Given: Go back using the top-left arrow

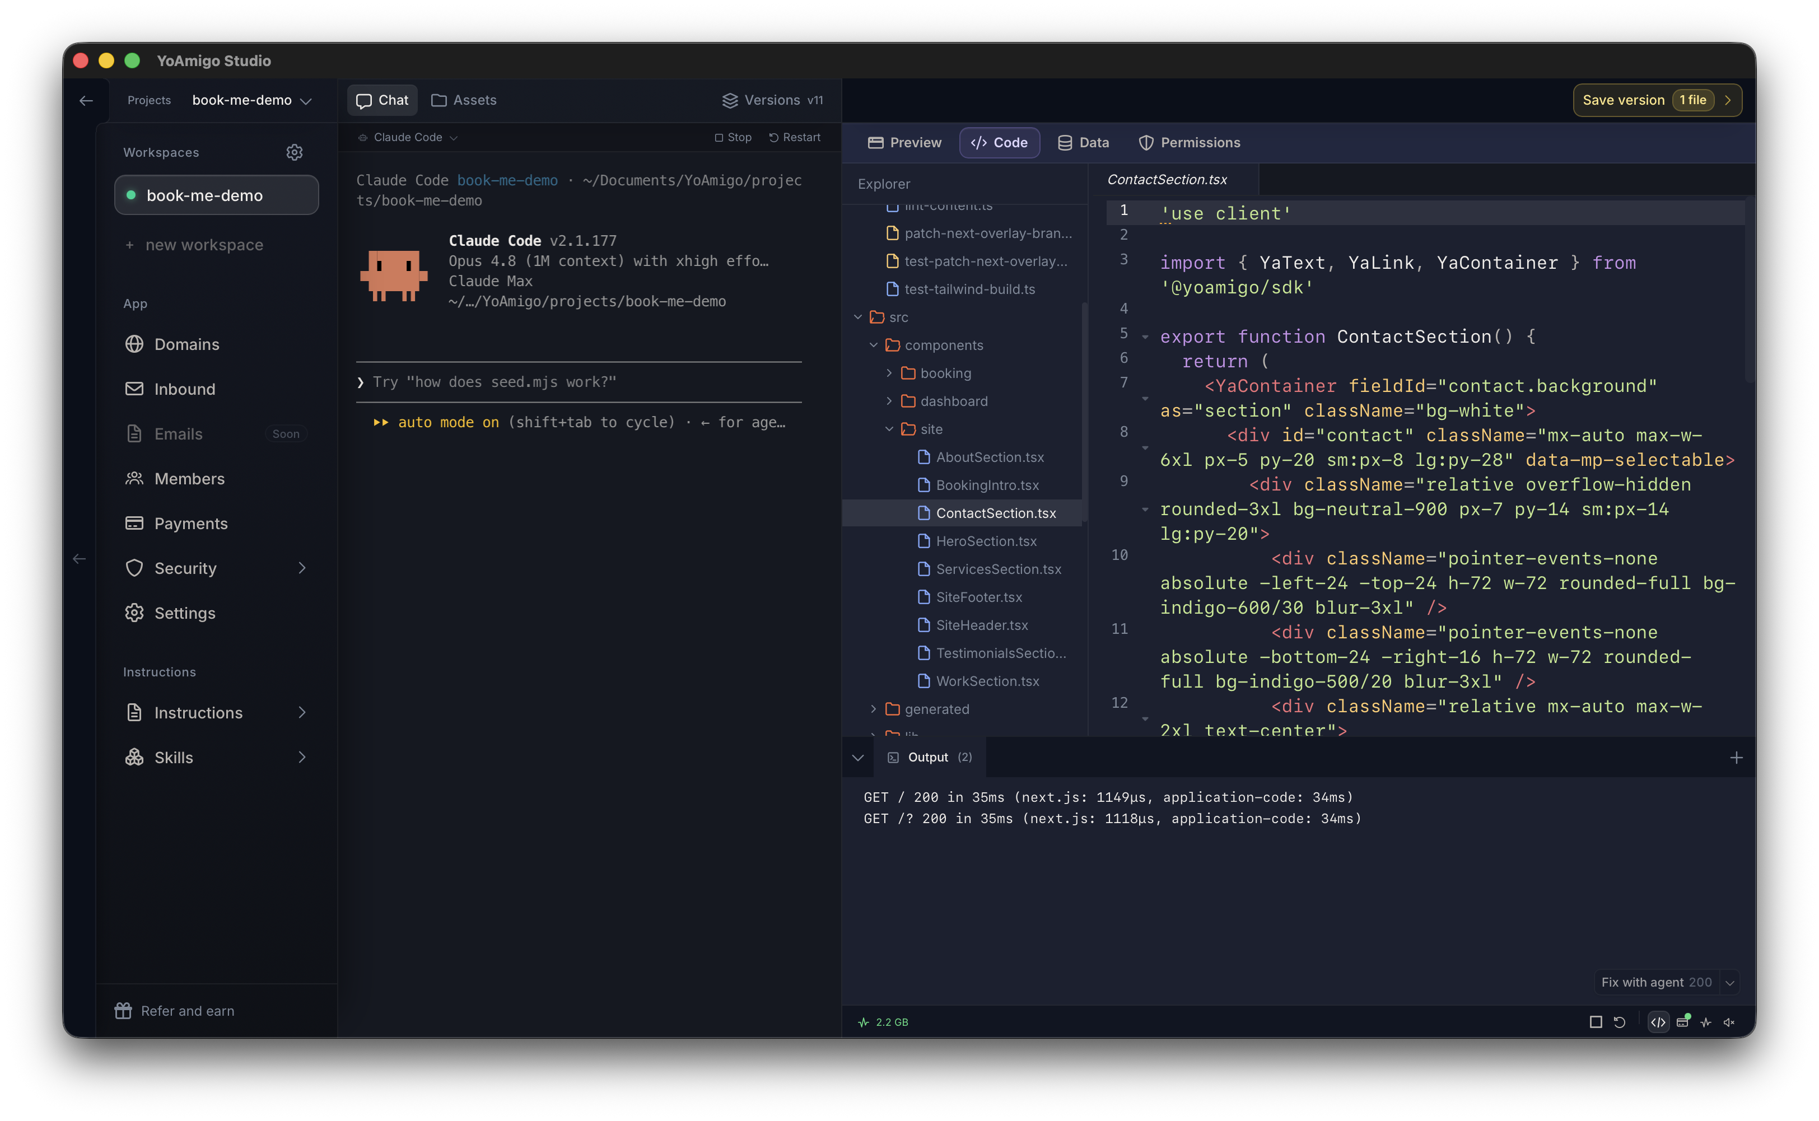Looking at the screenshot, I should point(86,100).
